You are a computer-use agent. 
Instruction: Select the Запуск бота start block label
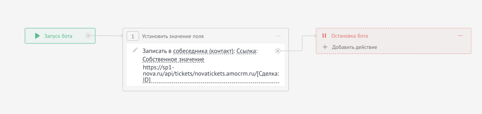[58, 36]
